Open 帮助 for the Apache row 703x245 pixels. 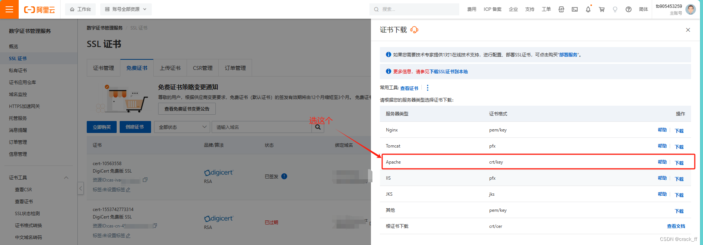point(662,162)
